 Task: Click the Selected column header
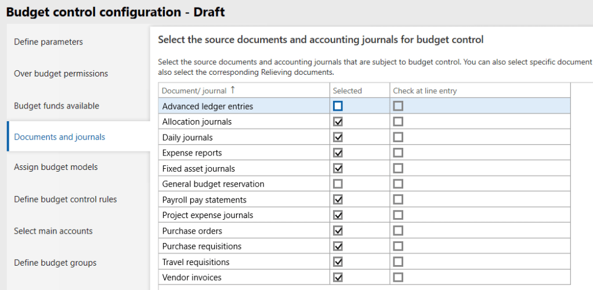click(348, 90)
